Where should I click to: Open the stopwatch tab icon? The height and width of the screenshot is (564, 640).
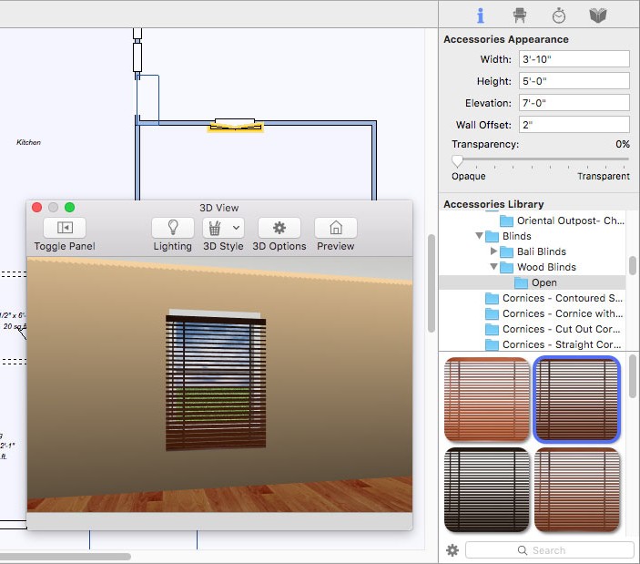559,15
